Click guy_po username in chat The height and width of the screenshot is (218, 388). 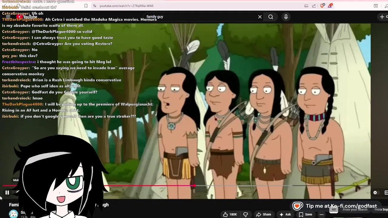(10, 56)
